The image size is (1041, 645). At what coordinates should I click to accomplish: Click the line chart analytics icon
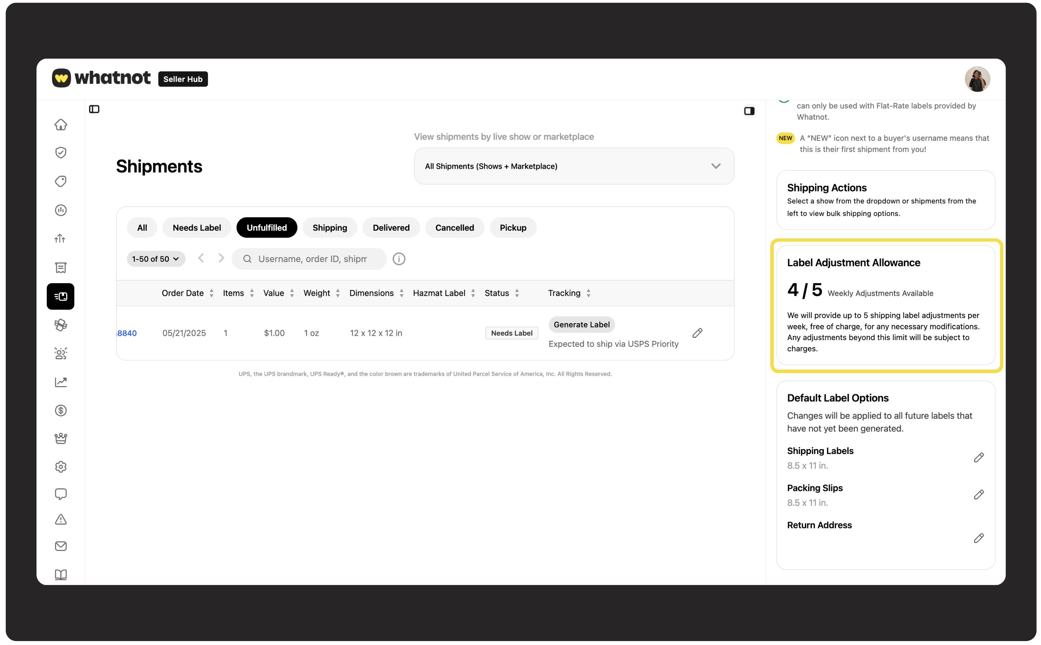point(60,382)
